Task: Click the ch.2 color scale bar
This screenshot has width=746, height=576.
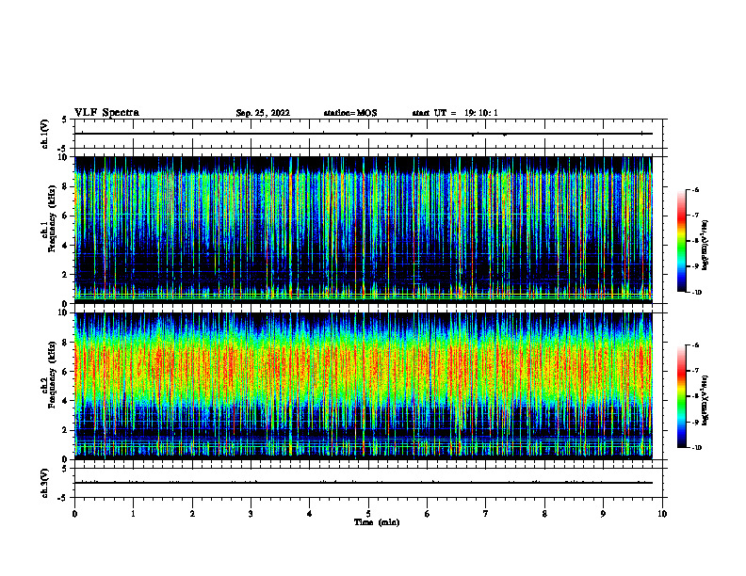Action: (x=682, y=396)
